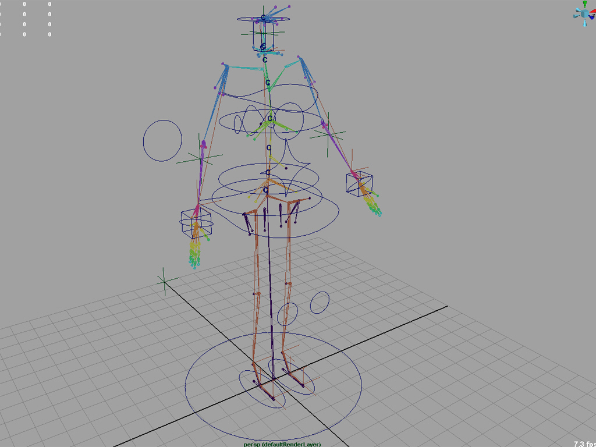Click the view axis orientation icon
This screenshot has height=447, width=596.
tap(584, 14)
